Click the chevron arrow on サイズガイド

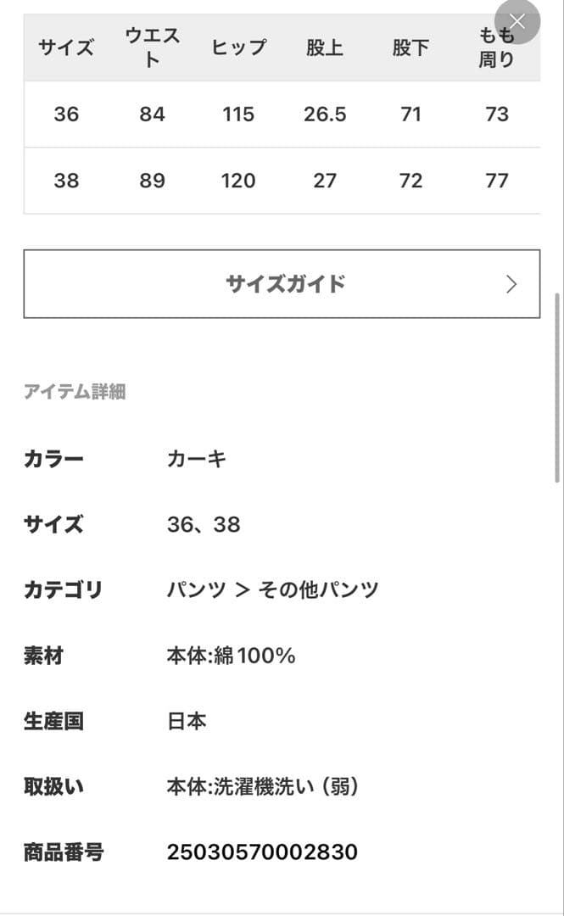click(511, 284)
